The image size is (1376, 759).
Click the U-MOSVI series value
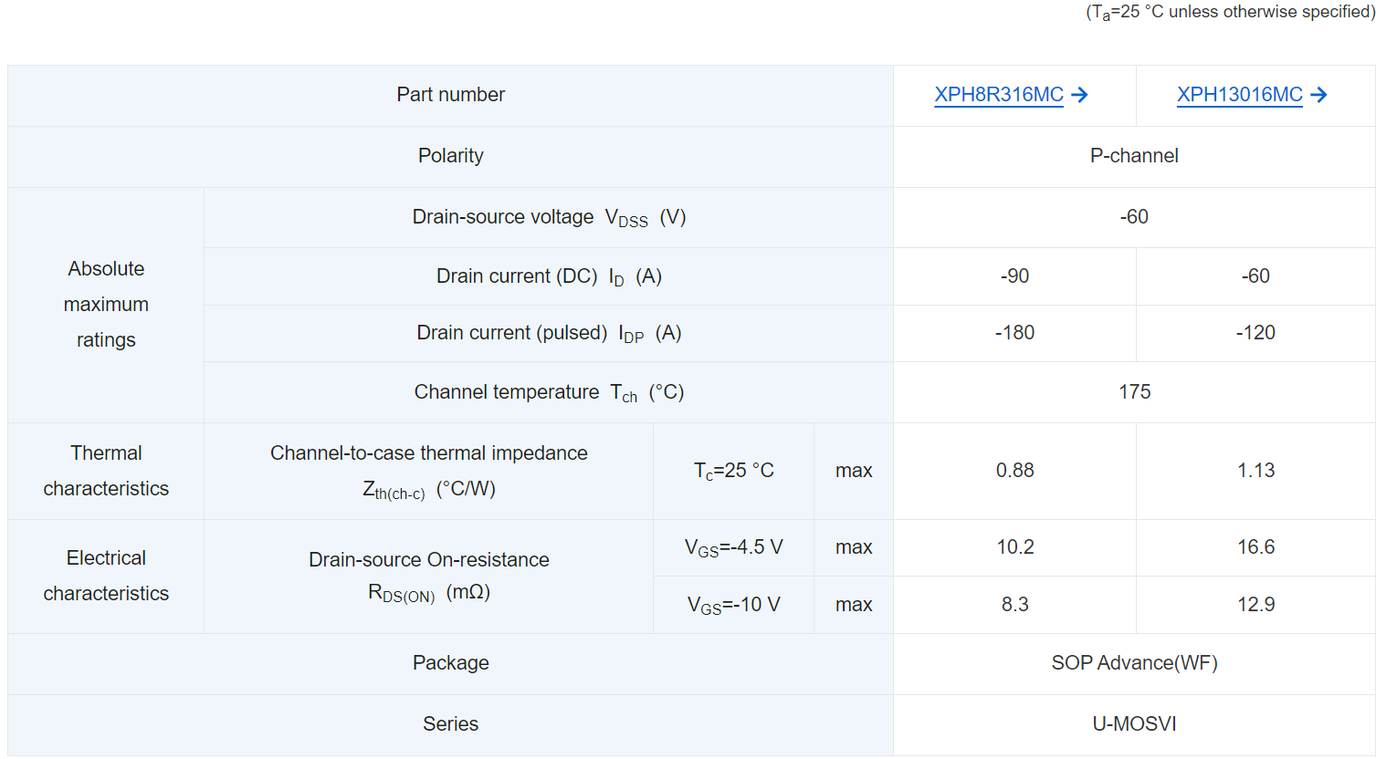point(1134,724)
